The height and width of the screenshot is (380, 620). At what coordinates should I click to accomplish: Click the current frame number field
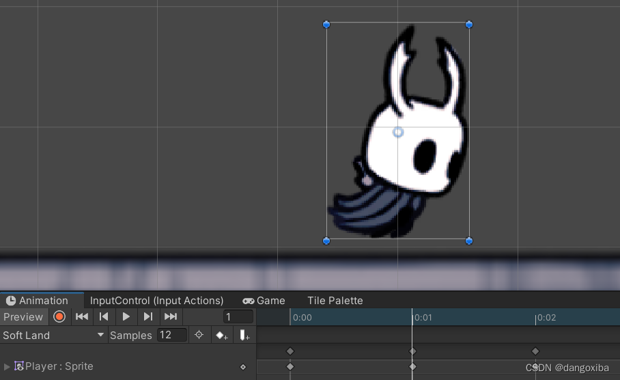(x=238, y=316)
